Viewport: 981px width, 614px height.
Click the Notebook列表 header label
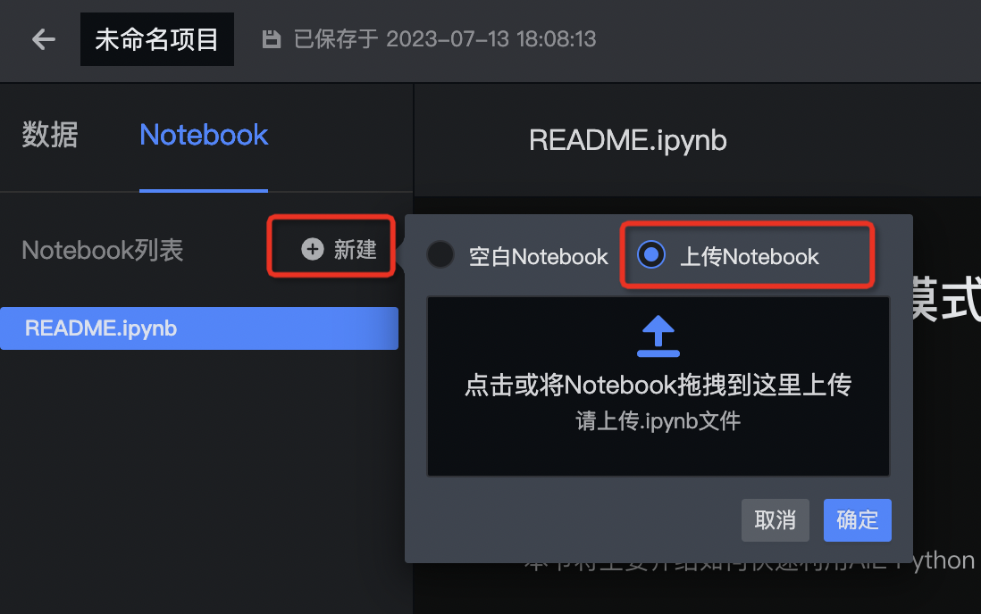pyautogui.click(x=103, y=250)
